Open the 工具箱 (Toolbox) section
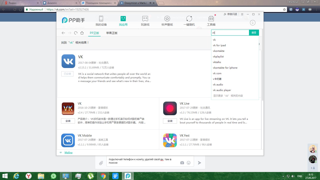 click(211, 21)
